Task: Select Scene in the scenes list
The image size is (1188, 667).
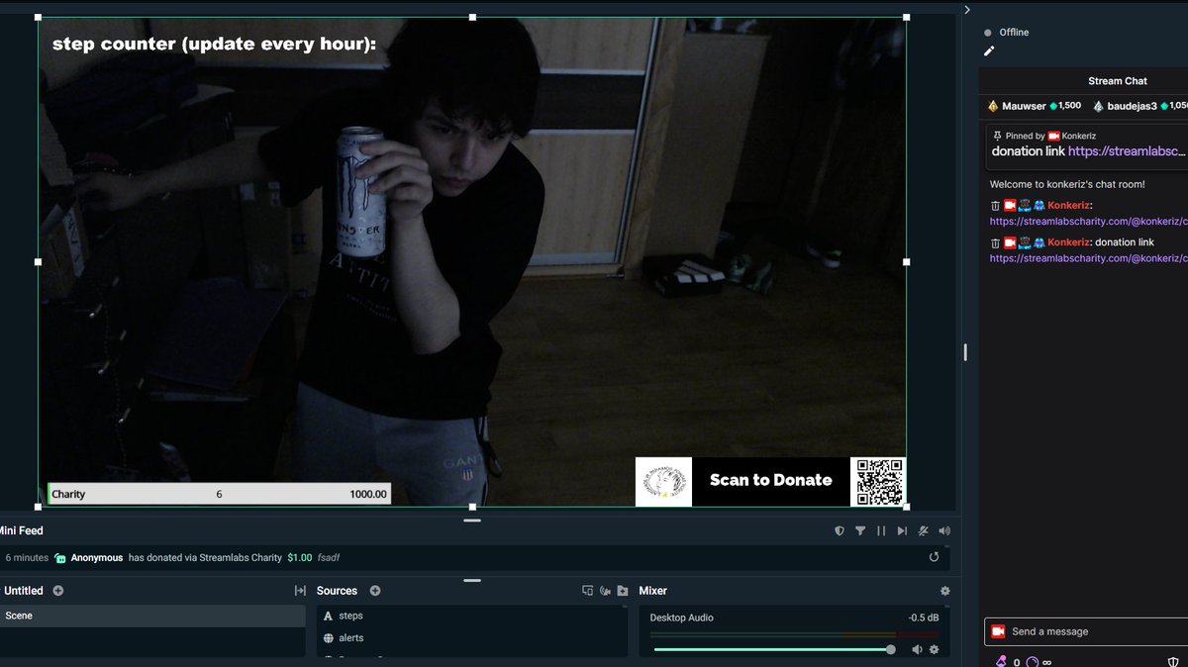Action: point(152,616)
